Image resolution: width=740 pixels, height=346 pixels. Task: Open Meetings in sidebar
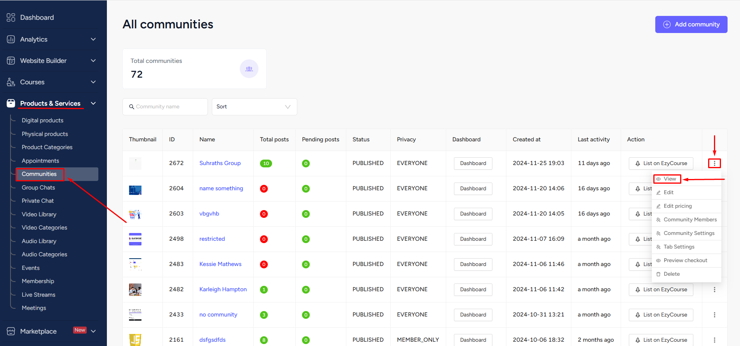tap(34, 308)
